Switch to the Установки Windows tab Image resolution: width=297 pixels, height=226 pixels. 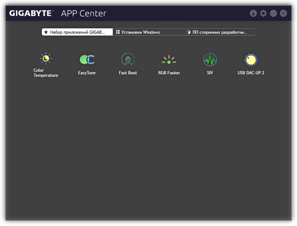coord(148,32)
